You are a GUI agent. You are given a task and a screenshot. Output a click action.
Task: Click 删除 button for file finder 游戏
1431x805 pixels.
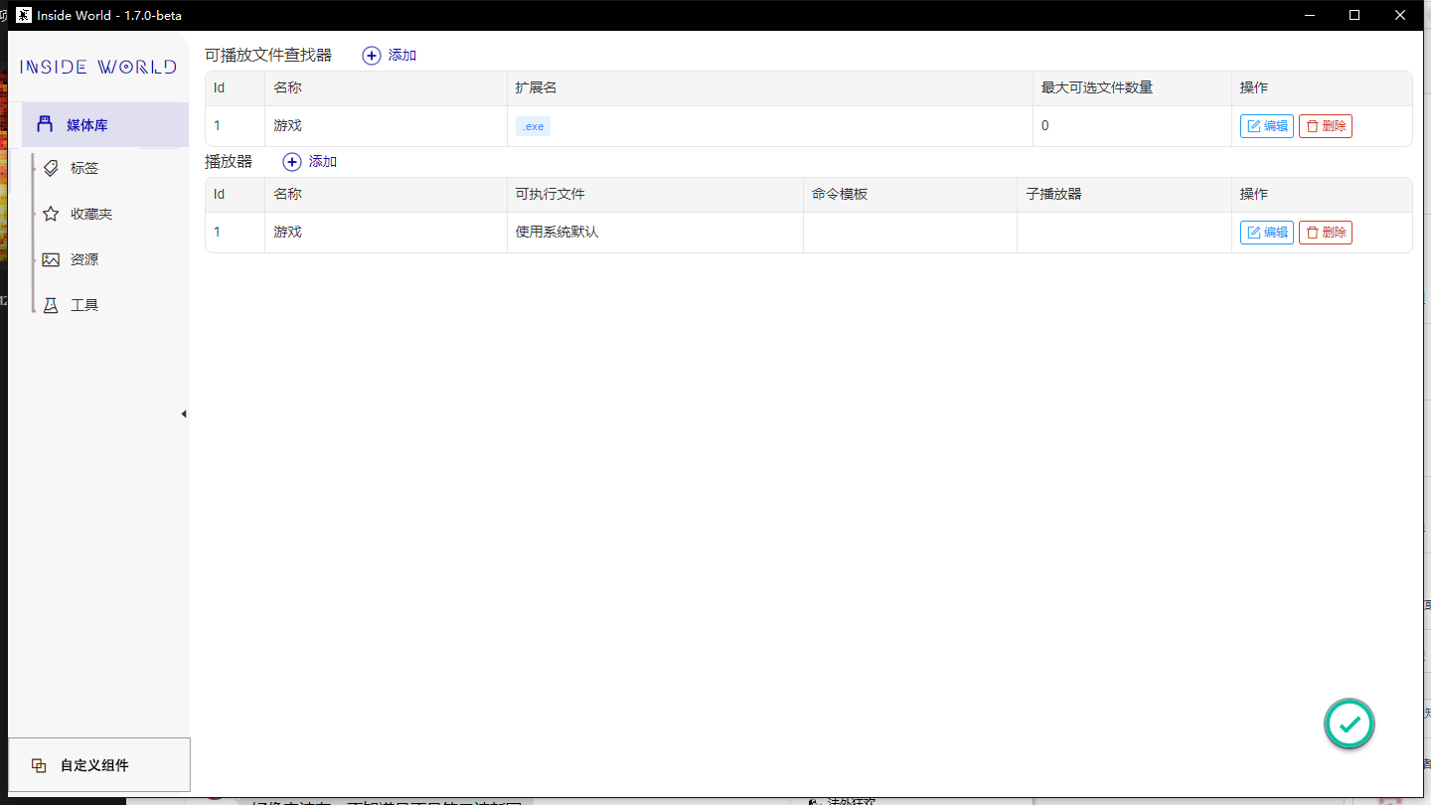pos(1325,125)
